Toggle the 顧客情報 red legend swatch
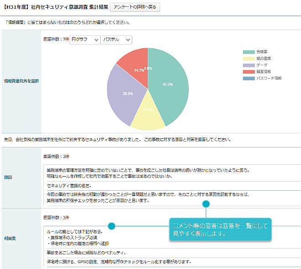301x269 pixels. [x=249, y=71]
